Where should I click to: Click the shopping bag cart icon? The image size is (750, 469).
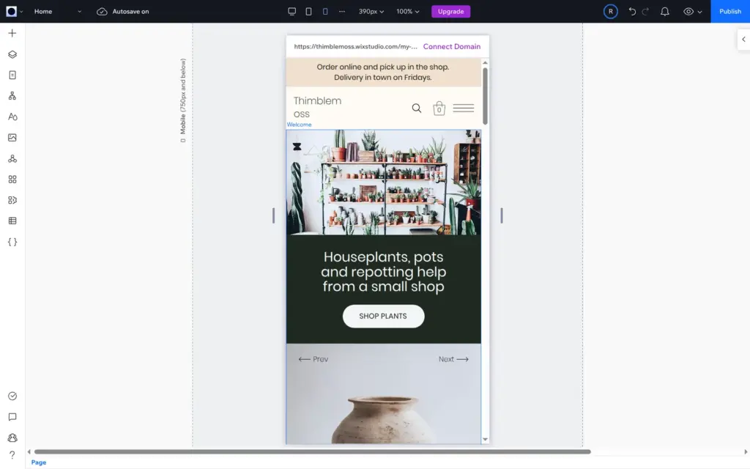click(439, 108)
